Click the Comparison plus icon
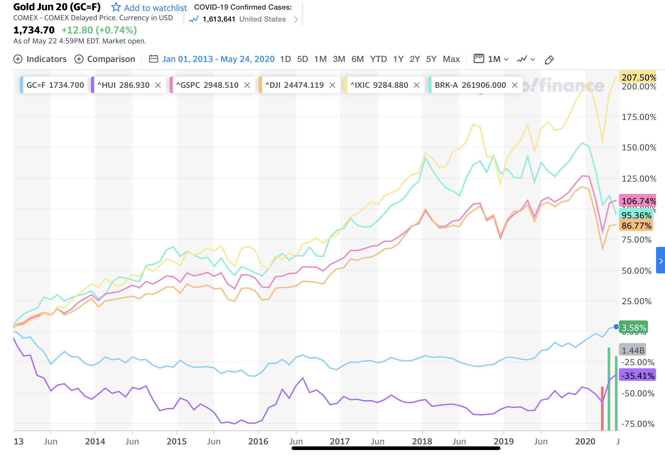This screenshot has height=455, width=665. (79, 59)
